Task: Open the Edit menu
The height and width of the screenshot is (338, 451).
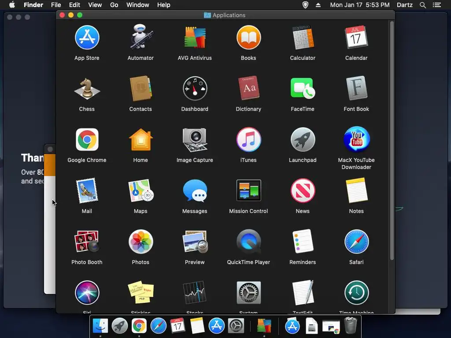Action: [74, 5]
